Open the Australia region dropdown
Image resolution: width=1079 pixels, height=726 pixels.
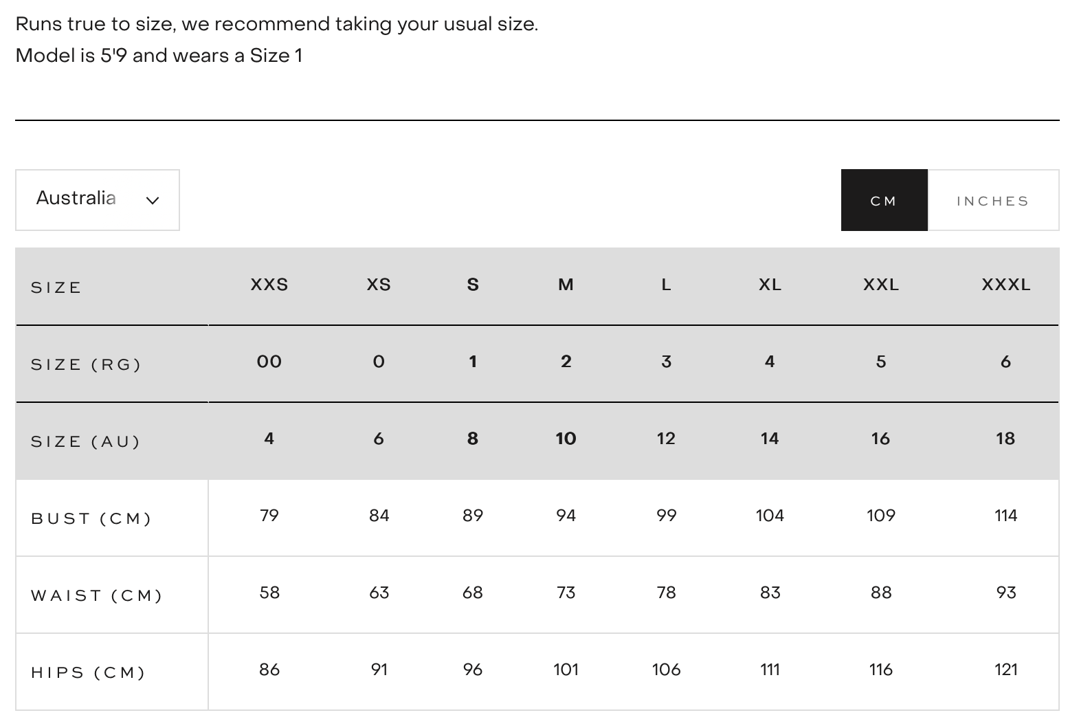tap(97, 199)
